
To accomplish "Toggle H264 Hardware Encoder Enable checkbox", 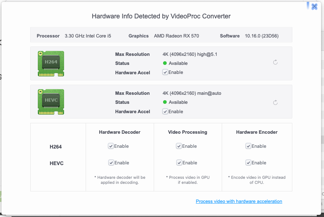I will [x=248, y=146].
